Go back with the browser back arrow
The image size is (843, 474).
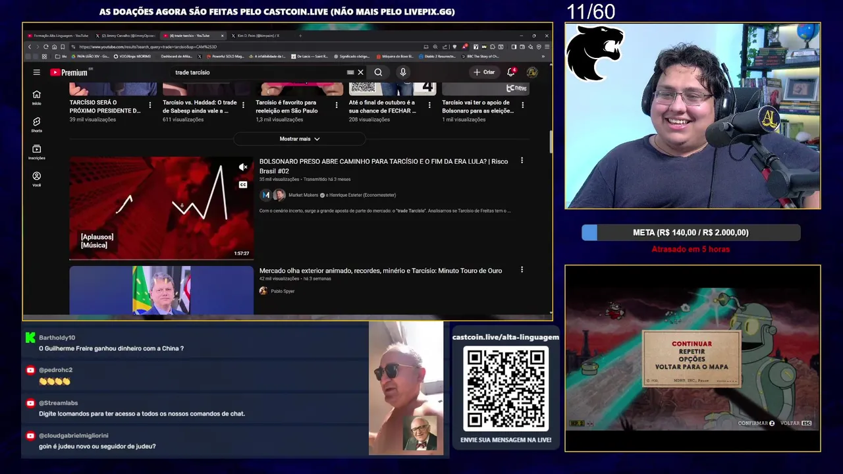coord(30,47)
